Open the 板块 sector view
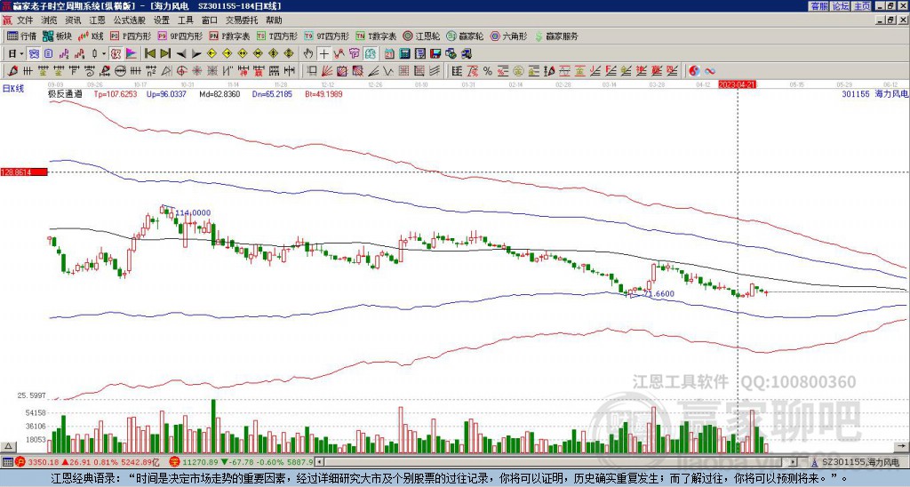 [x=58, y=36]
